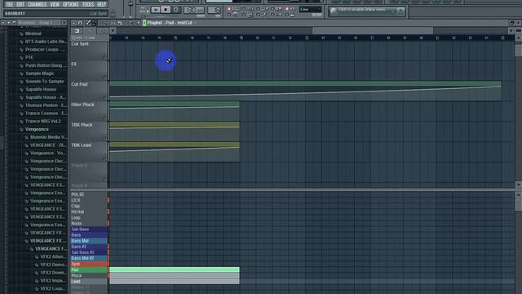Click the playlist horizontal scrollbar thumb

click(x=373, y=31)
